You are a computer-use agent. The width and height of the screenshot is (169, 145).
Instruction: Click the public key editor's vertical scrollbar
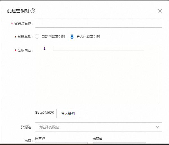(160, 73)
